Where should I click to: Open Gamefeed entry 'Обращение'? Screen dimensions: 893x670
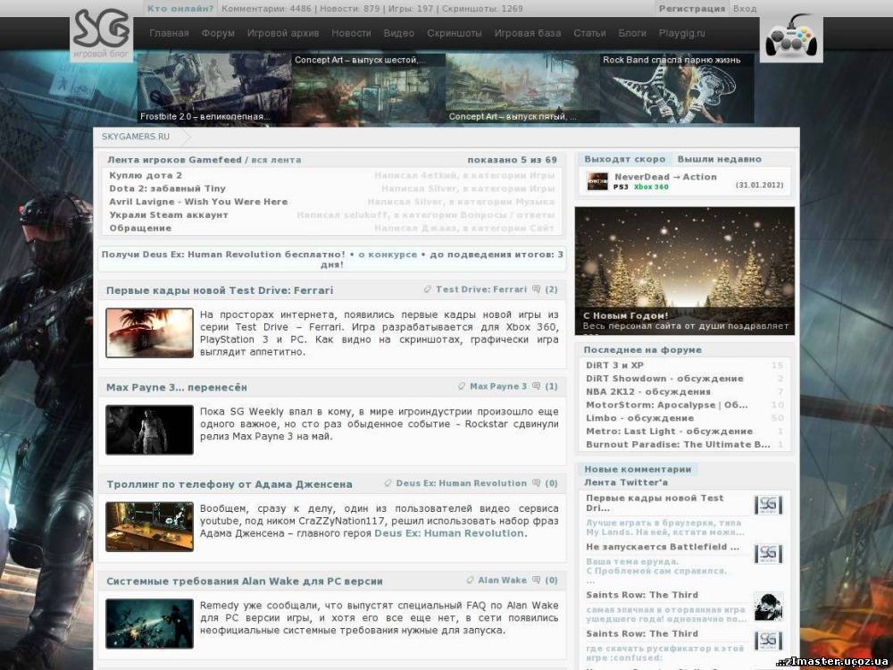140,228
